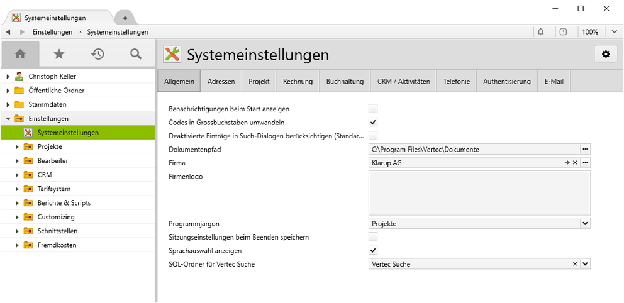Open the zoom 100% dropdown chevron
The height and width of the screenshot is (303, 624).
point(614,32)
